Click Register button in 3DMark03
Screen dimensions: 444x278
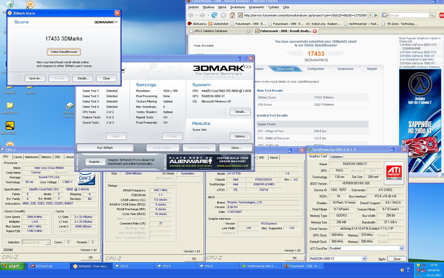tap(95, 162)
